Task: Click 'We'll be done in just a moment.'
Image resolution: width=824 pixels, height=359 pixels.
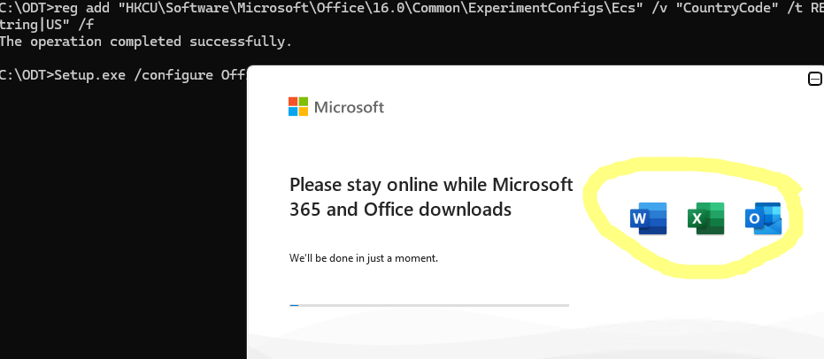Action: pos(364,258)
